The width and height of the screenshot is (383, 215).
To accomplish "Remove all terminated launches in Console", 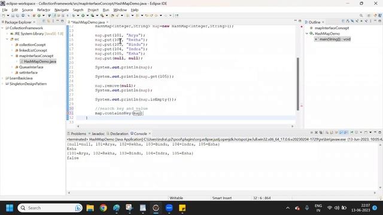I will pos(321,133).
